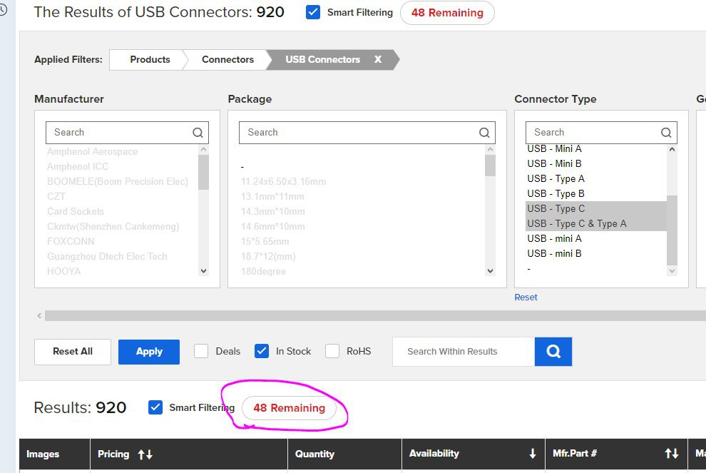Image resolution: width=706 pixels, height=473 pixels.
Task: Toggle top Smart Filtering checkbox
Action: (313, 12)
